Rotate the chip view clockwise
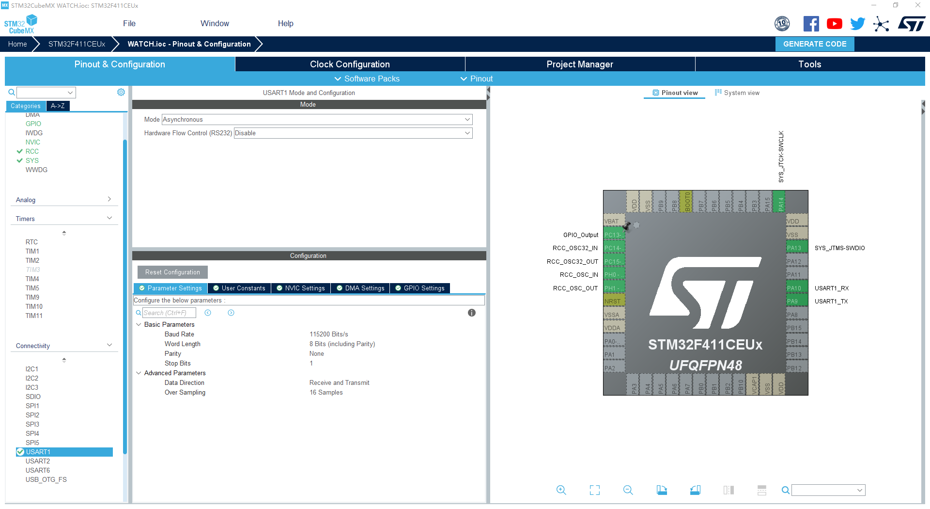930x509 pixels. click(x=662, y=490)
